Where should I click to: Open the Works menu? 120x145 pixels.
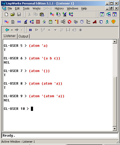pos(36,8)
